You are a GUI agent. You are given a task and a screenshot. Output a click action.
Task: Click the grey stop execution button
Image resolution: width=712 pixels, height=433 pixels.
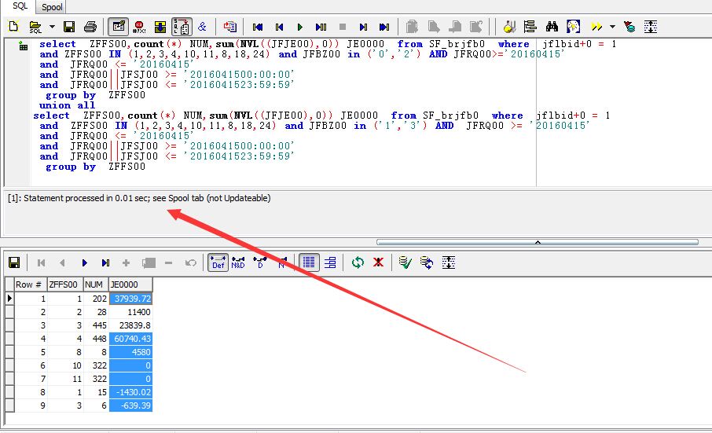pos(343,27)
